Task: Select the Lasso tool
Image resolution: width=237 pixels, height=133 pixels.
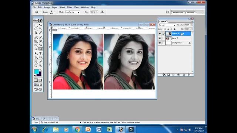Action: [36, 29]
